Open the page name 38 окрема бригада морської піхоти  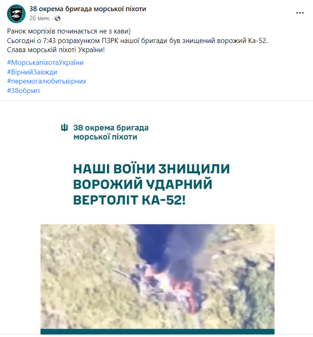pos(88,9)
